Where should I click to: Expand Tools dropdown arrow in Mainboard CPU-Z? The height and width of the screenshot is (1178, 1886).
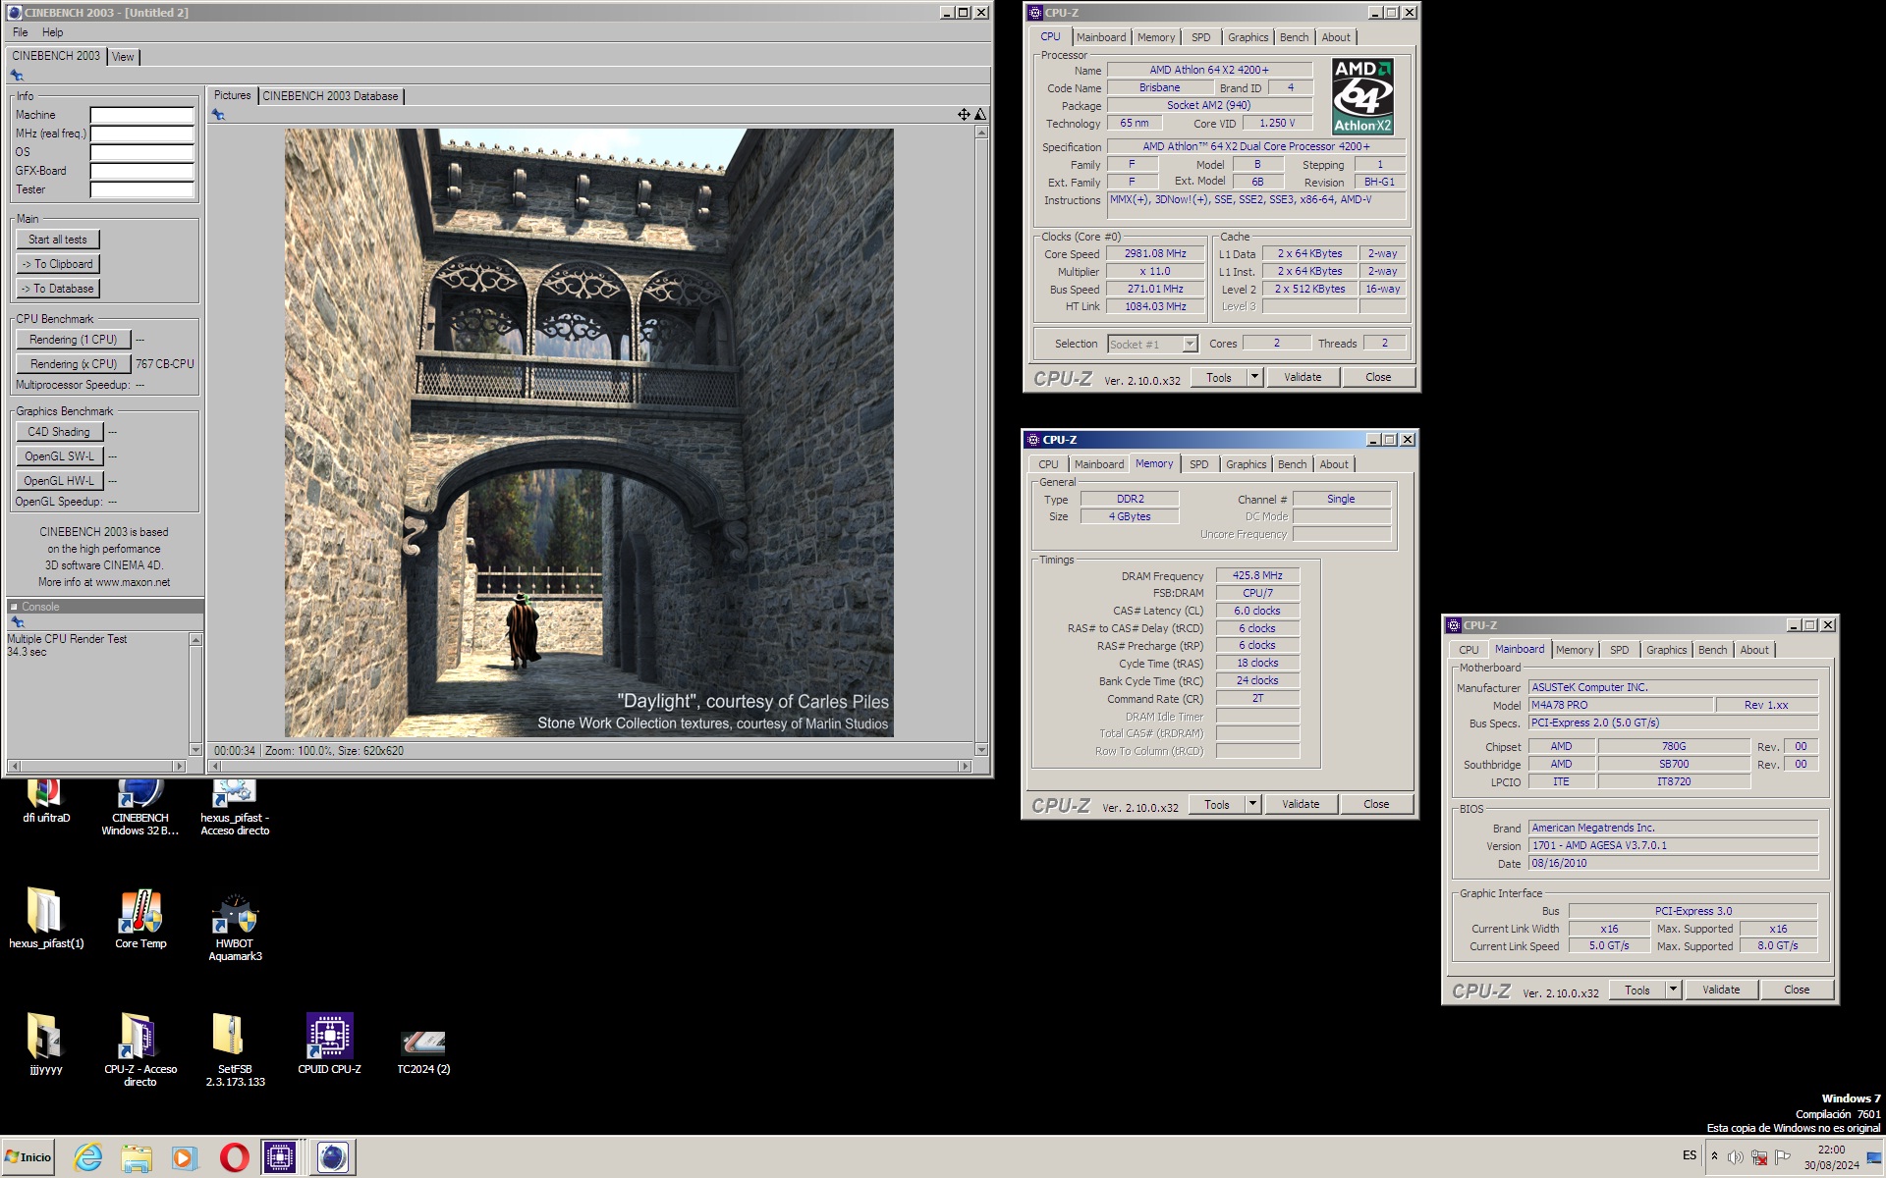pos(1673,990)
